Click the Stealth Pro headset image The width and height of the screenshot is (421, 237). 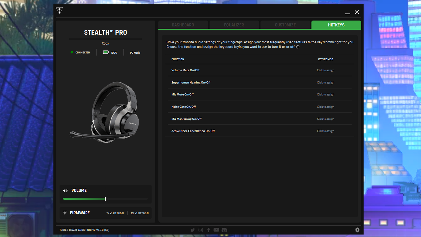pos(104,112)
